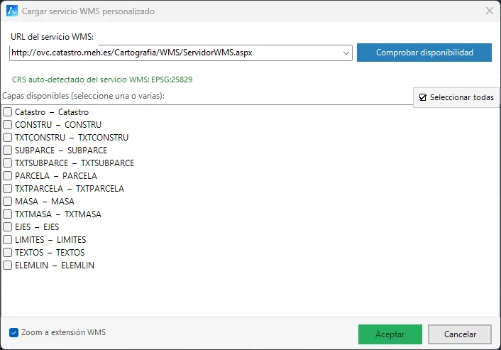Click the Capas disponibles label
The width and height of the screenshot is (501, 350).
pos(84,96)
